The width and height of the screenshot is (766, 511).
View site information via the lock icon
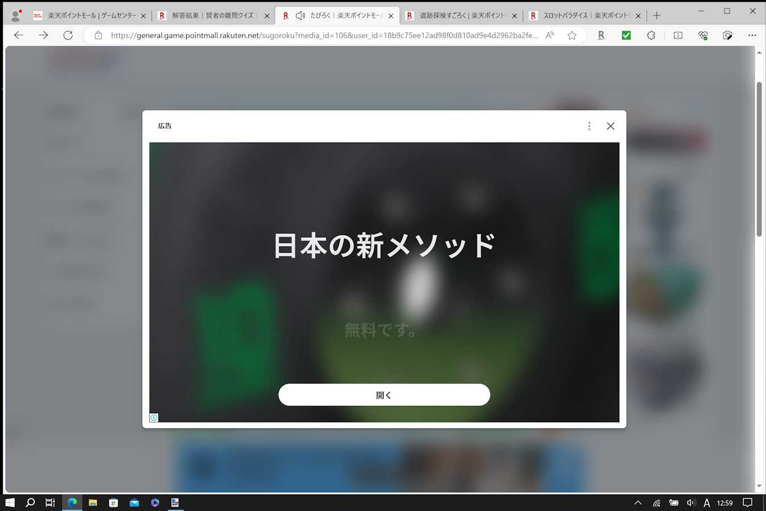coord(98,35)
